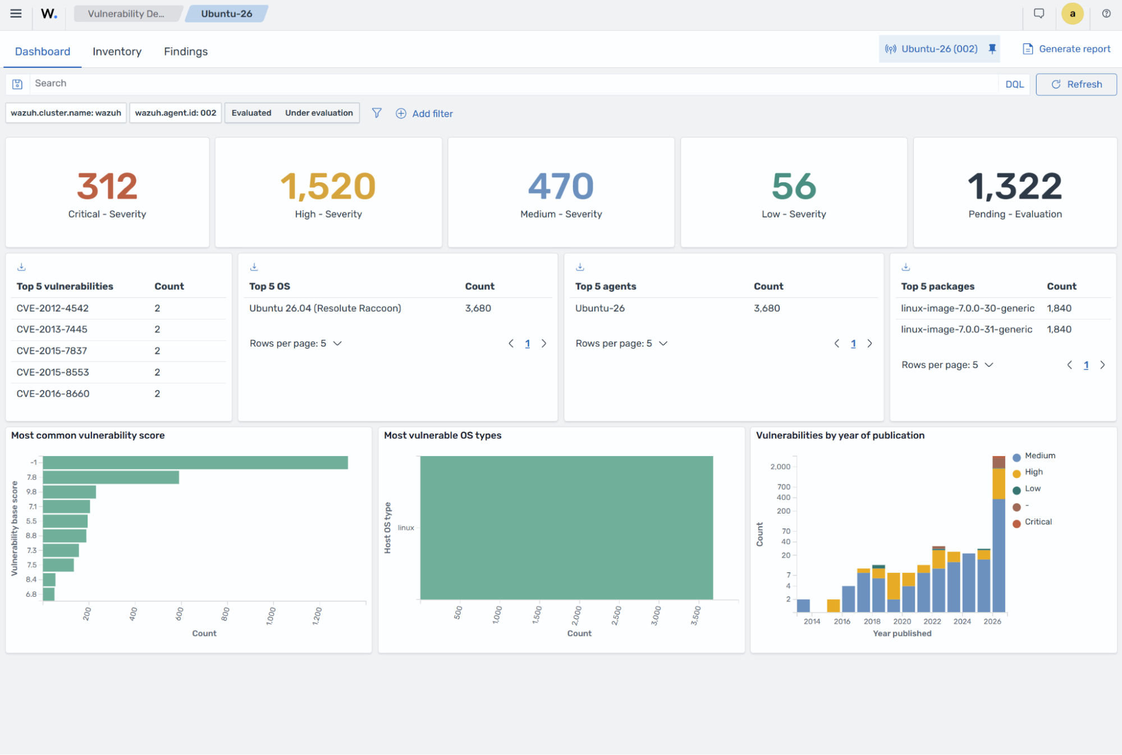Open the feedback comment icon
This screenshot has width=1122, height=755.
tap(1038, 14)
